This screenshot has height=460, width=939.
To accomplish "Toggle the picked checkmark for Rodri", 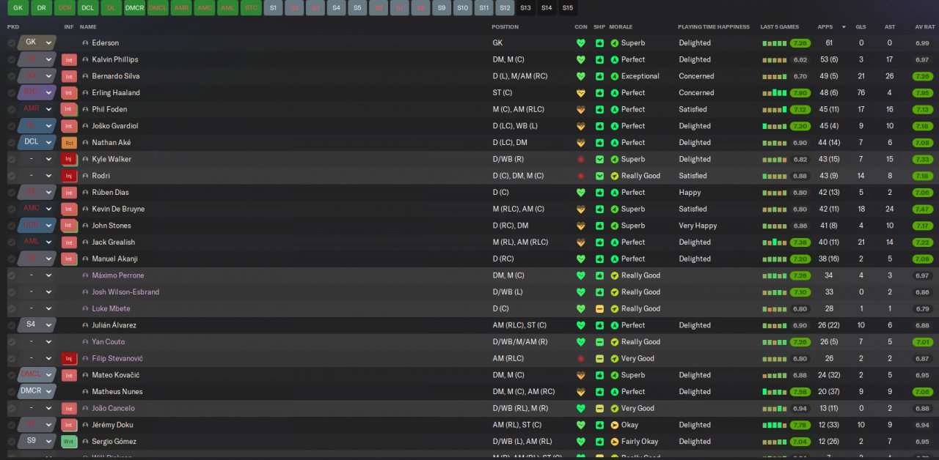I will click(11, 176).
